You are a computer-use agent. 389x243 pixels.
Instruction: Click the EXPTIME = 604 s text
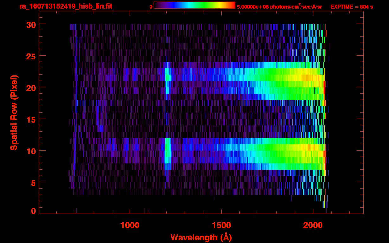[352, 7]
